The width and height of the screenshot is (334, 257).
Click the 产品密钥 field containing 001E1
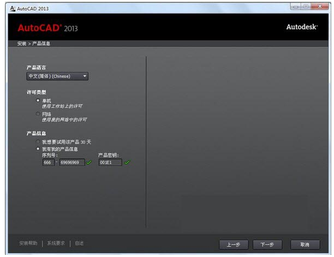pos(110,162)
